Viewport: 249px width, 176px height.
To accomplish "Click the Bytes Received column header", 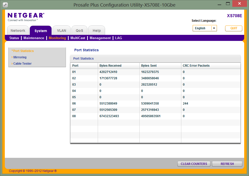I will click(119, 66).
